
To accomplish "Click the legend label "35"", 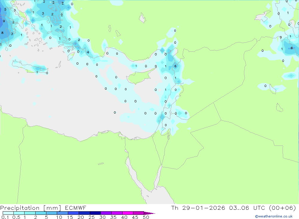I will (113, 217).
